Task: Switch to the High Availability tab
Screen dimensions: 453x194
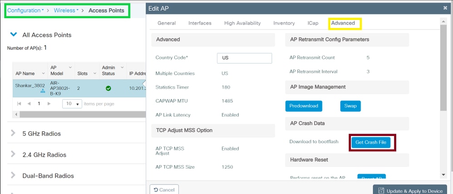Action: (x=242, y=23)
